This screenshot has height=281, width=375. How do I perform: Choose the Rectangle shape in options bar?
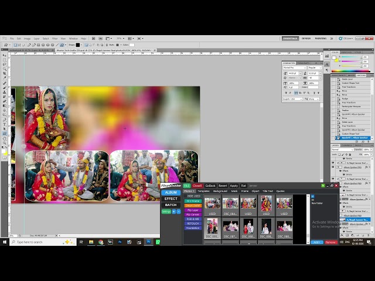39,45
